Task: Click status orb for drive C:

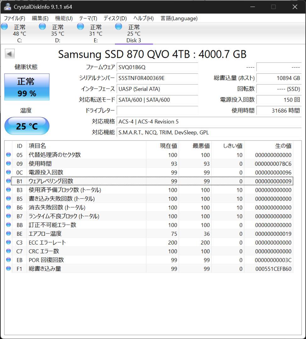Action: 4,26
